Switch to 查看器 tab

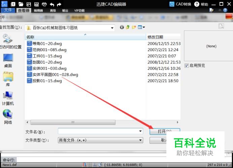24,10
